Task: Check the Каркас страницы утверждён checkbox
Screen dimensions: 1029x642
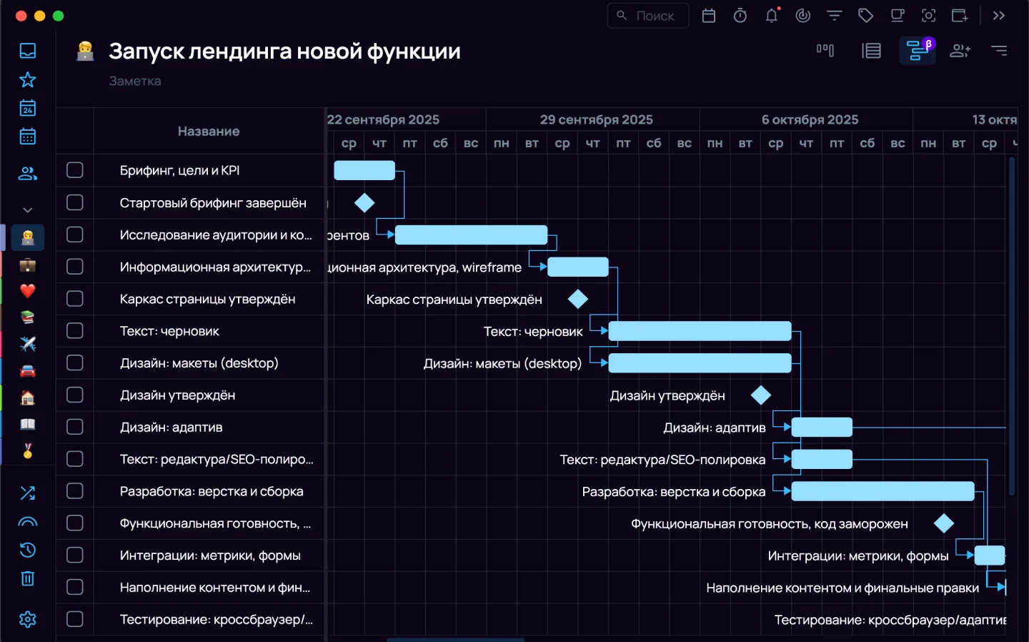Action: click(x=75, y=299)
